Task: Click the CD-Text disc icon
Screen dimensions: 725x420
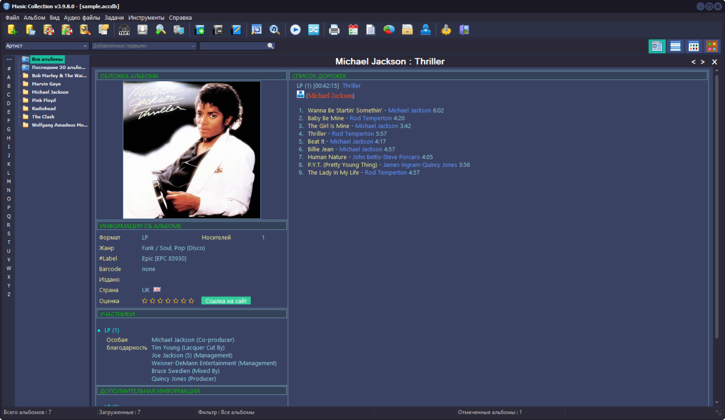Action: [x=124, y=30]
